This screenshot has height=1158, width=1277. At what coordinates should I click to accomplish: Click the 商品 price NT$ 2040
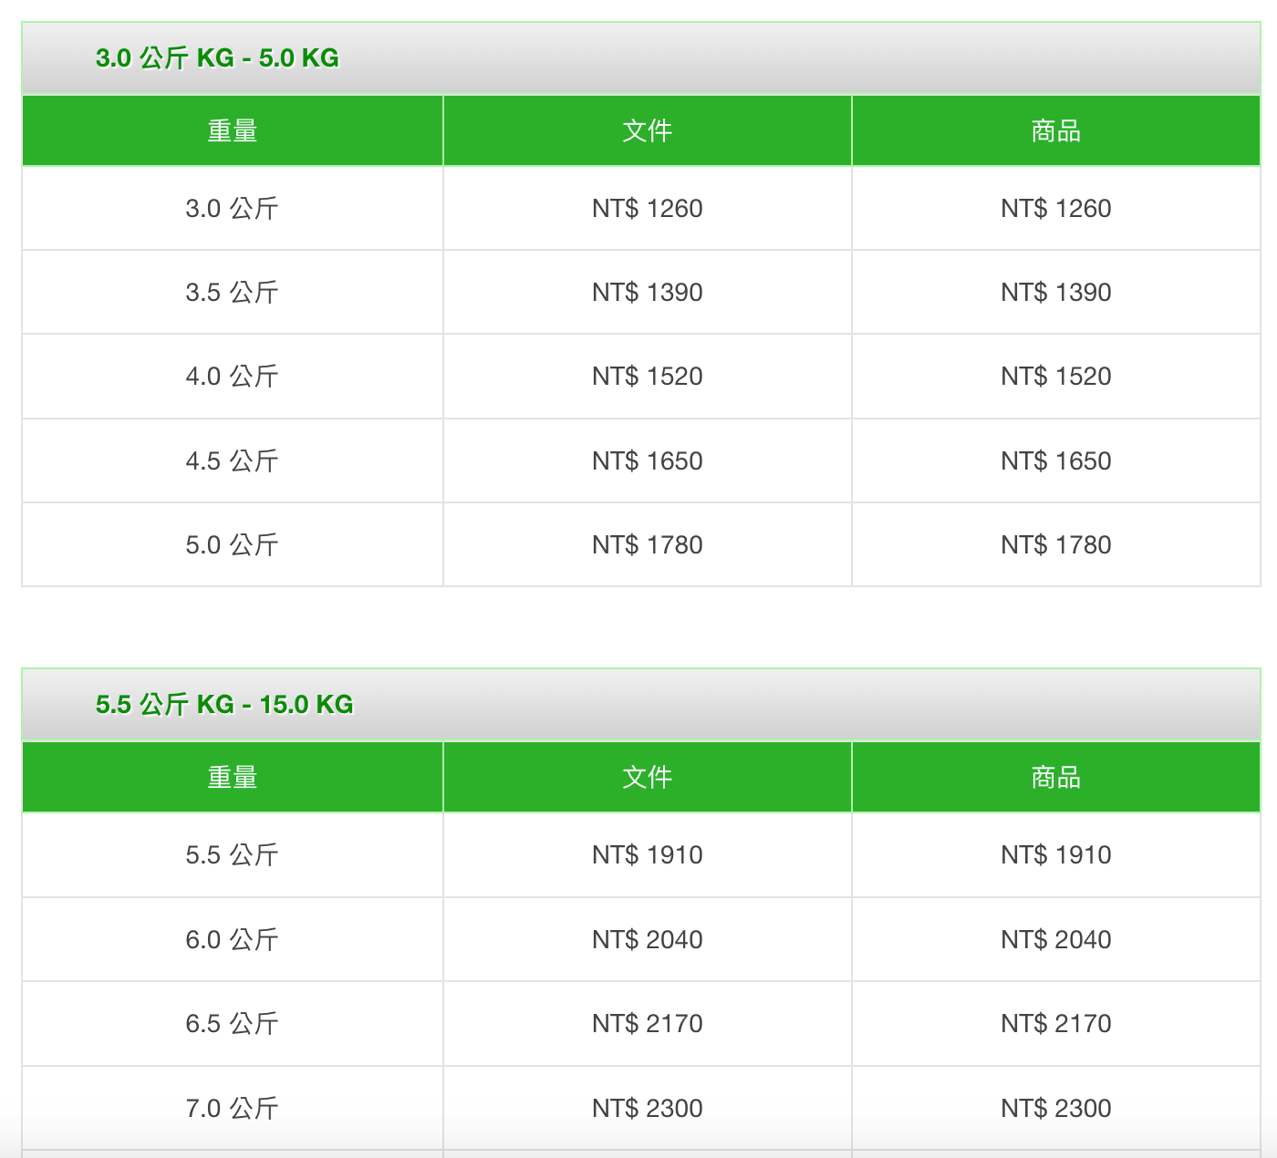pos(1055,940)
